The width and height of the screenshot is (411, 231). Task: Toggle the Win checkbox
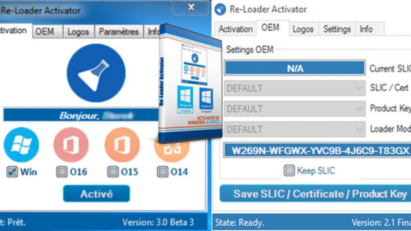pos(12,172)
